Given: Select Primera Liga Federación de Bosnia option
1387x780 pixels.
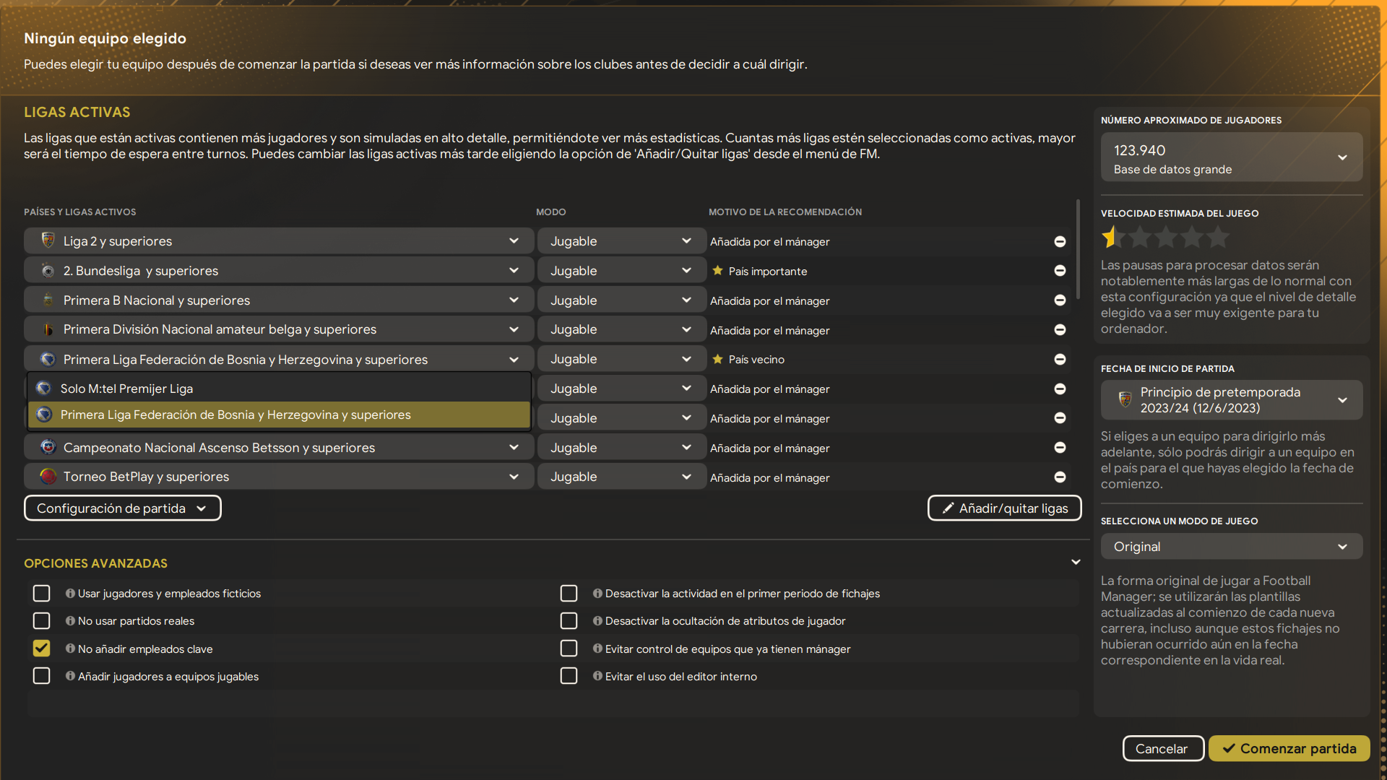Looking at the screenshot, I should (x=279, y=415).
